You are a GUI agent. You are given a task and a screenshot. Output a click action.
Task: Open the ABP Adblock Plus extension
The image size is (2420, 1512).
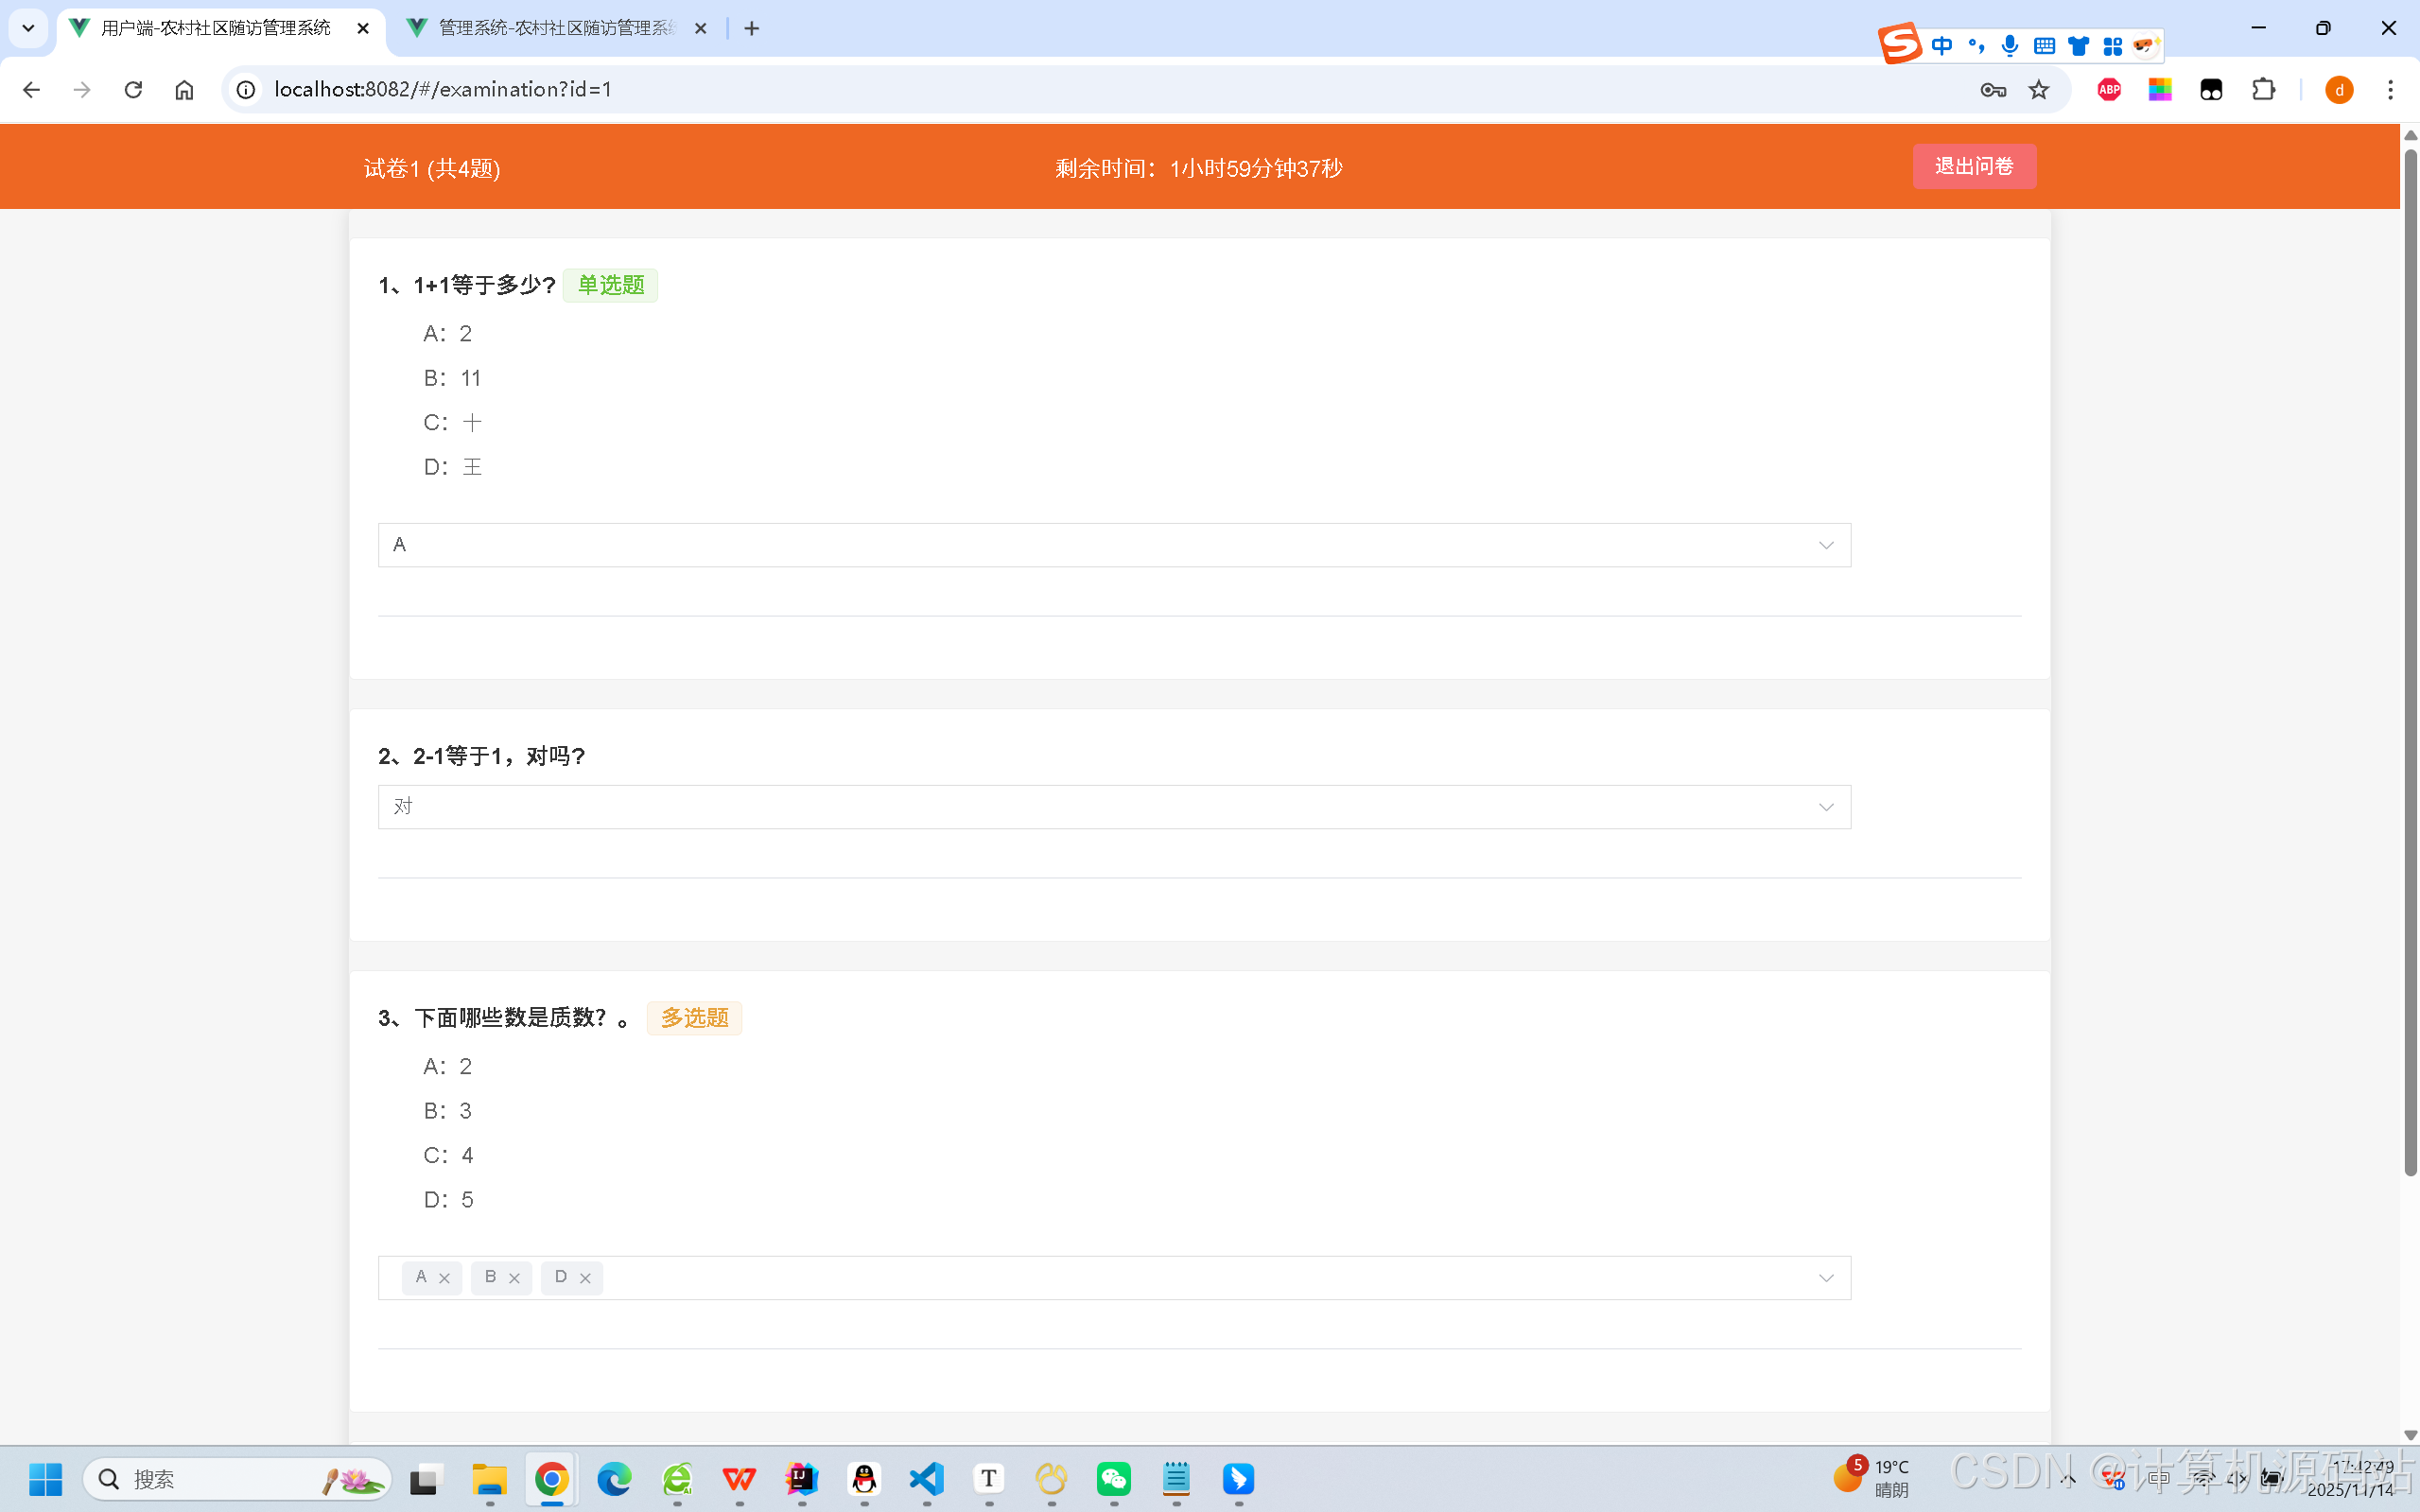(x=2109, y=90)
